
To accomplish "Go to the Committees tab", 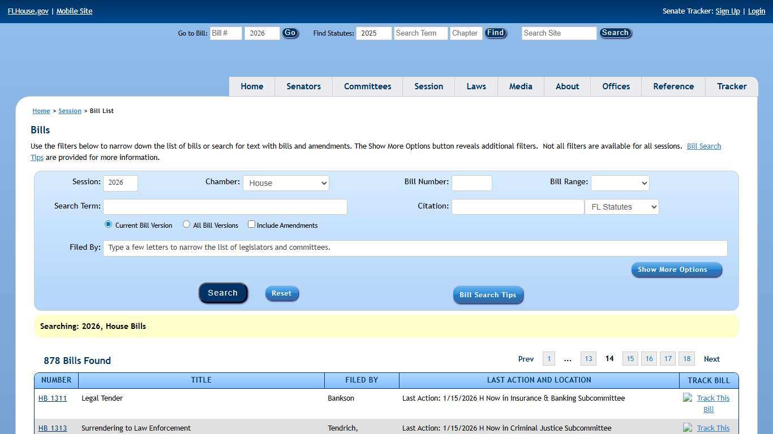I will (x=367, y=86).
